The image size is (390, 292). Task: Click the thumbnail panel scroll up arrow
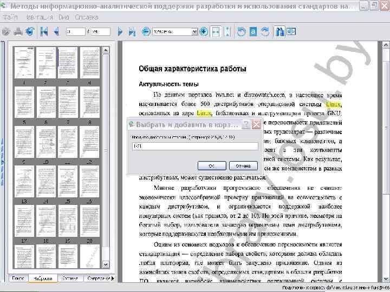point(106,51)
